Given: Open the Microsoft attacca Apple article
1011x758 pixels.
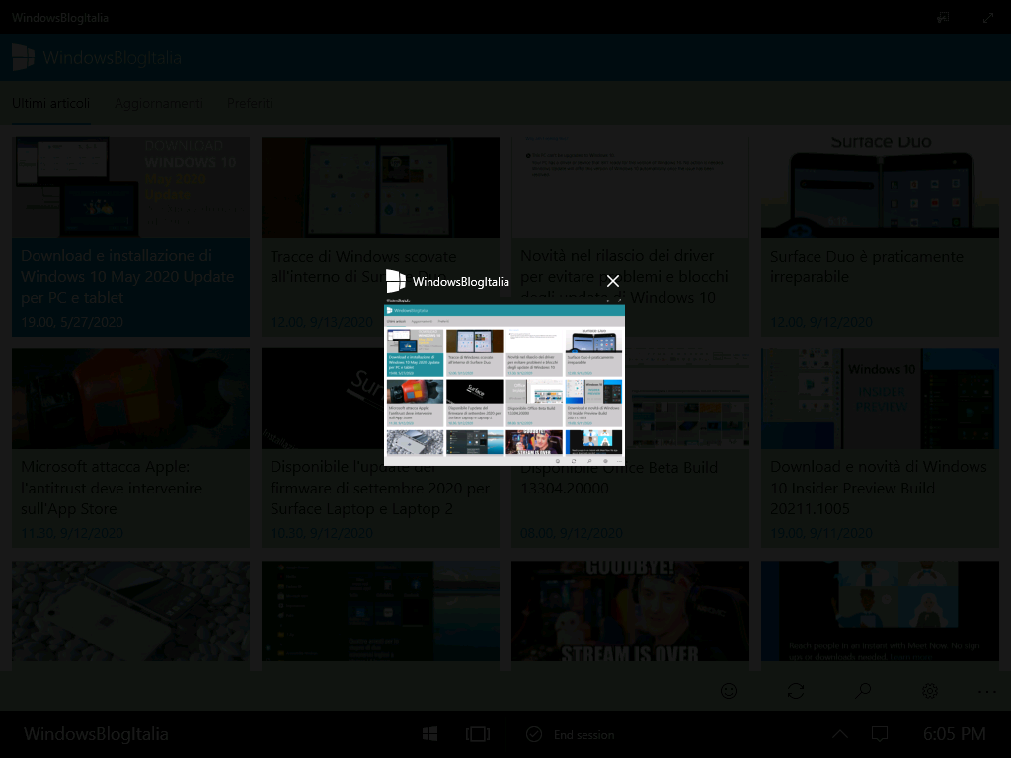Looking at the screenshot, I should tap(130, 448).
